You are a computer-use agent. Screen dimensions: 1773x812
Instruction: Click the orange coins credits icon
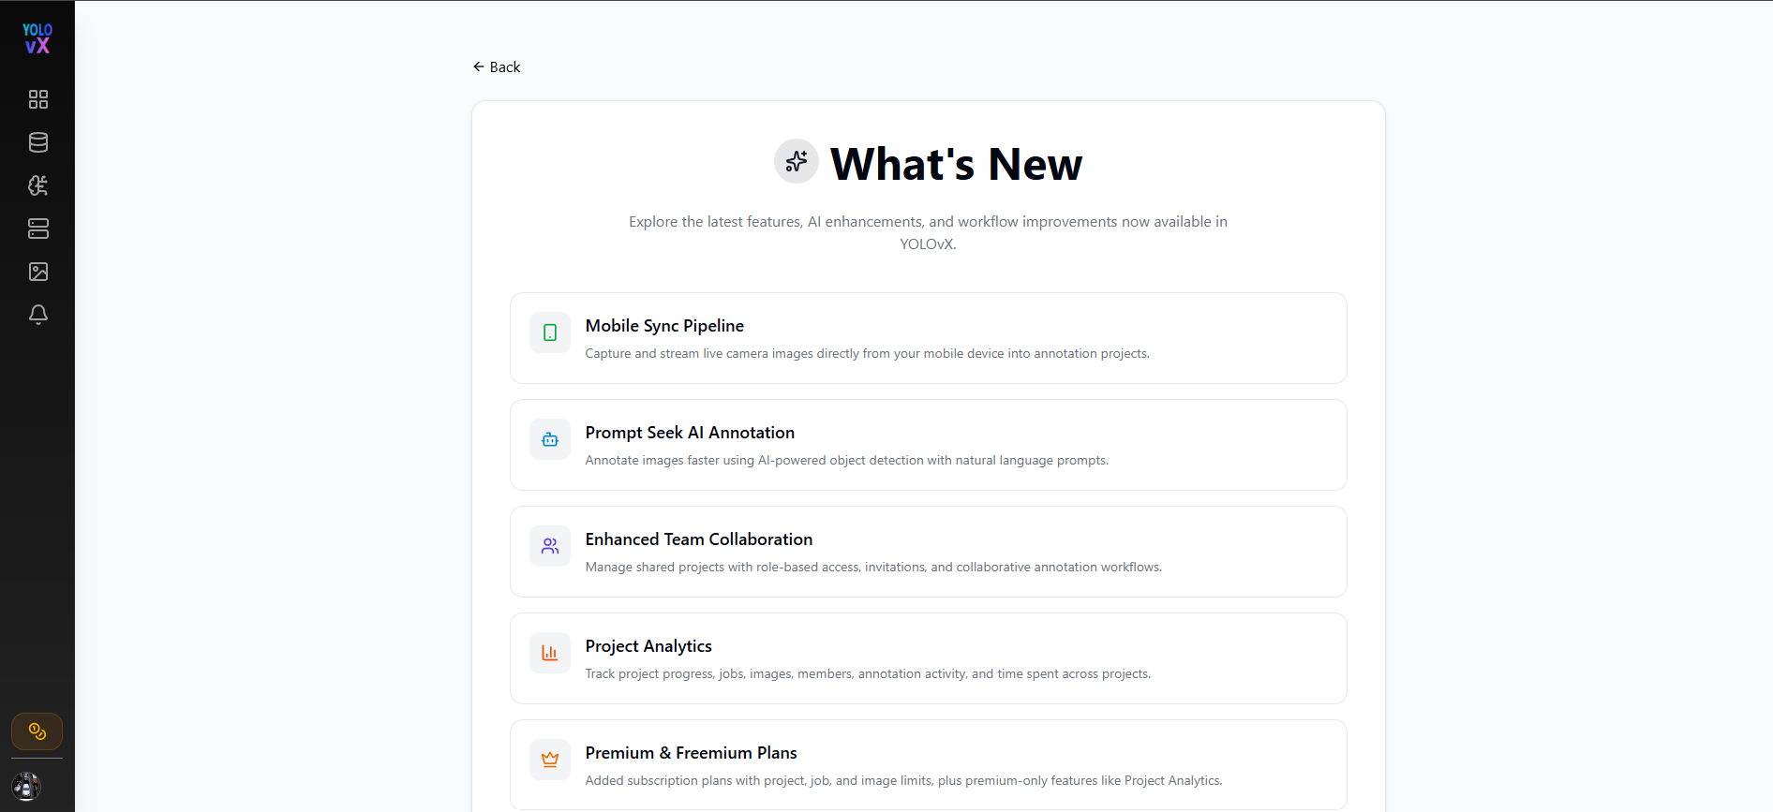(37, 731)
